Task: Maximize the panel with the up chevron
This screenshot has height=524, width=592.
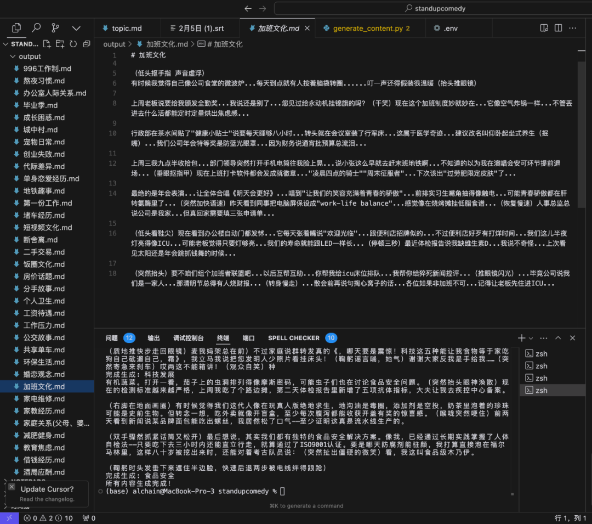Action: tap(558, 338)
